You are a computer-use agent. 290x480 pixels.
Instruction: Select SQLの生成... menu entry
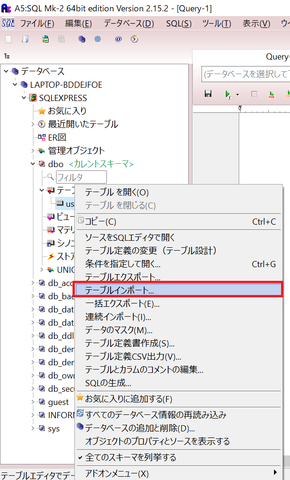tap(178, 383)
